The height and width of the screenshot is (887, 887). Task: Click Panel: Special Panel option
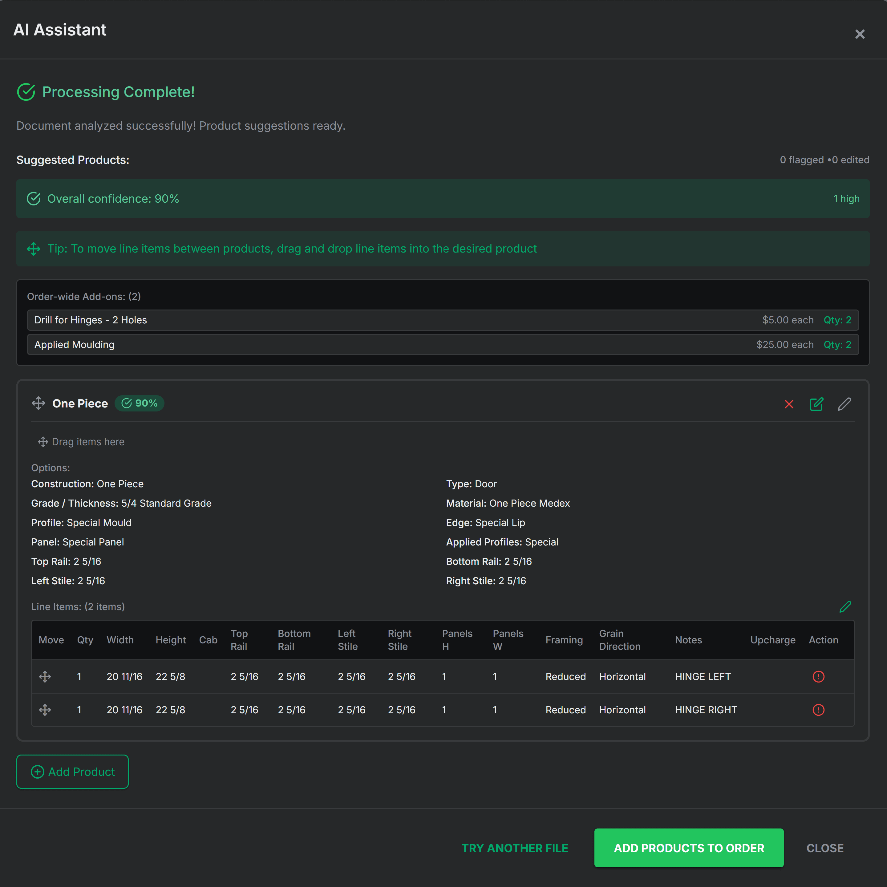pyautogui.click(x=78, y=542)
